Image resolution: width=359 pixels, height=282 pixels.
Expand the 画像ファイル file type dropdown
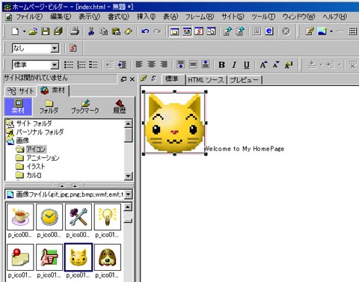point(128,194)
